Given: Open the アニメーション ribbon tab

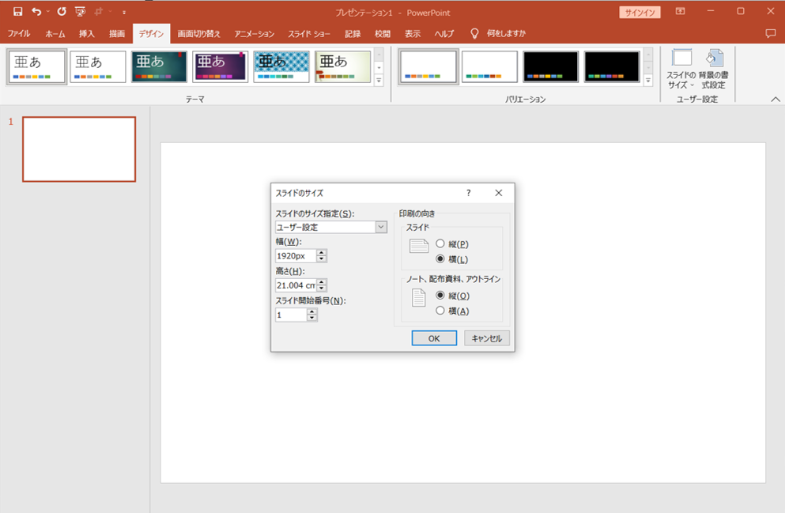Looking at the screenshot, I should (x=254, y=34).
